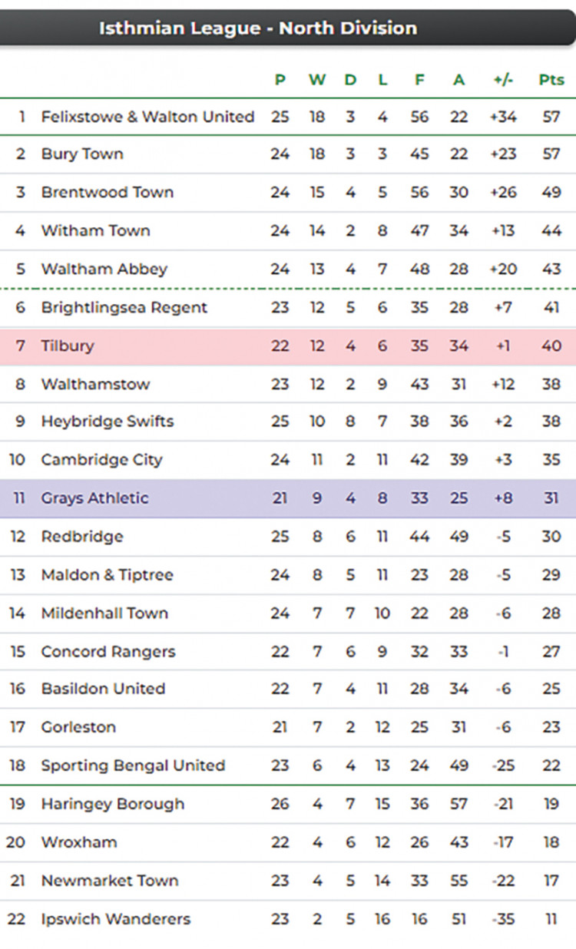Sort by the D draws header
Image resolution: width=576 pixels, height=949 pixels.
click(x=350, y=79)
